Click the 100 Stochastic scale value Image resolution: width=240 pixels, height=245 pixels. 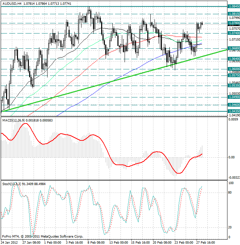pyautogui.click(x=231, y=183)
